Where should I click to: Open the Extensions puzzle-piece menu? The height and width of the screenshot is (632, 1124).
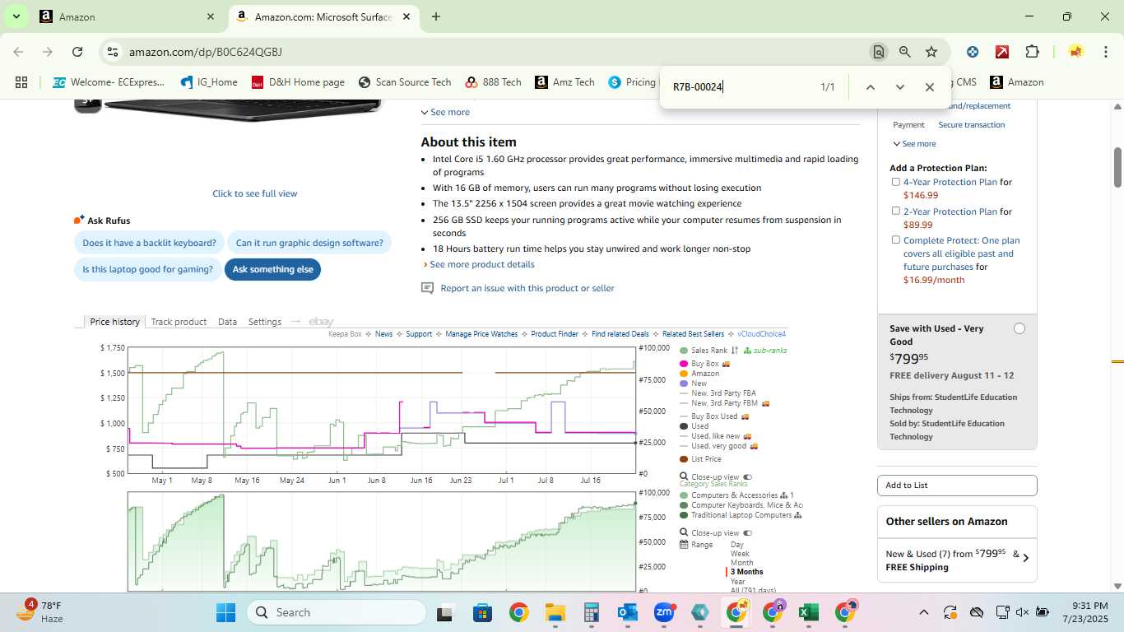tap(1032, 52)
